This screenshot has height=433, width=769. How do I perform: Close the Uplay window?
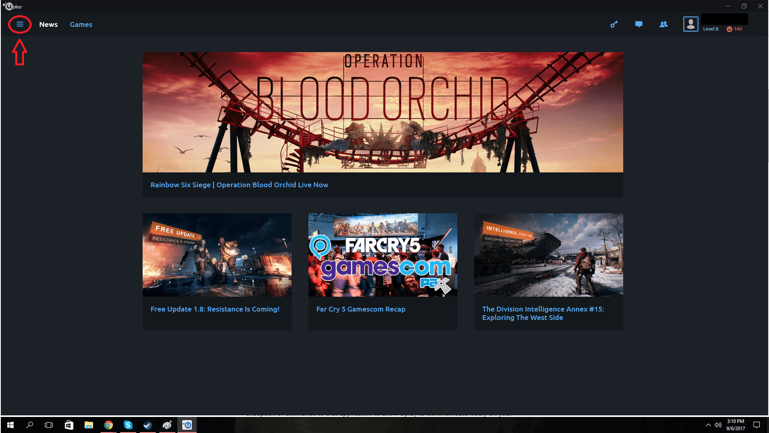[760, 6]
